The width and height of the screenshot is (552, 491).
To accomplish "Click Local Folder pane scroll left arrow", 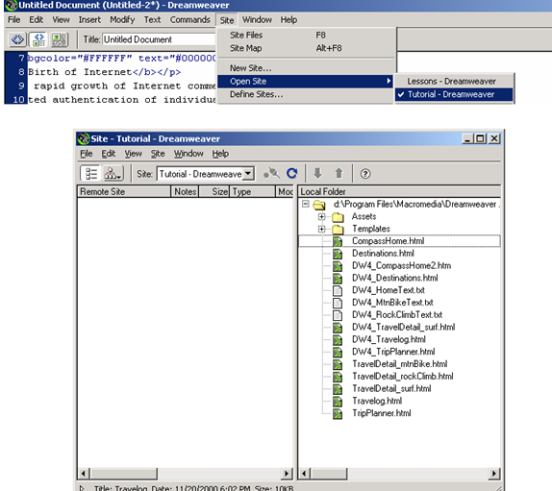I will (305, 474).
